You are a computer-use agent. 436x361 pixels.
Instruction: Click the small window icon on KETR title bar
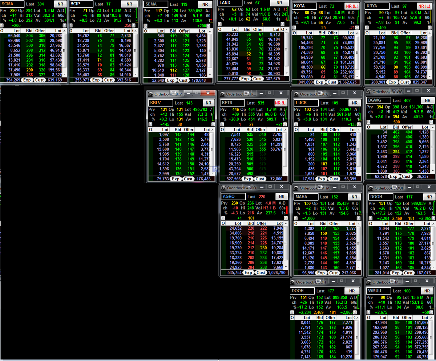[247, 93]
